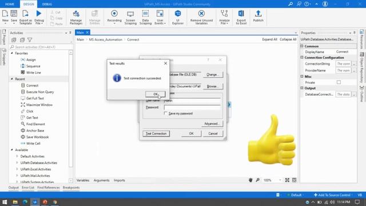The image size is (366, 206).
Task: Click ConnectionString ellipsis button
Action: [354, 64]
